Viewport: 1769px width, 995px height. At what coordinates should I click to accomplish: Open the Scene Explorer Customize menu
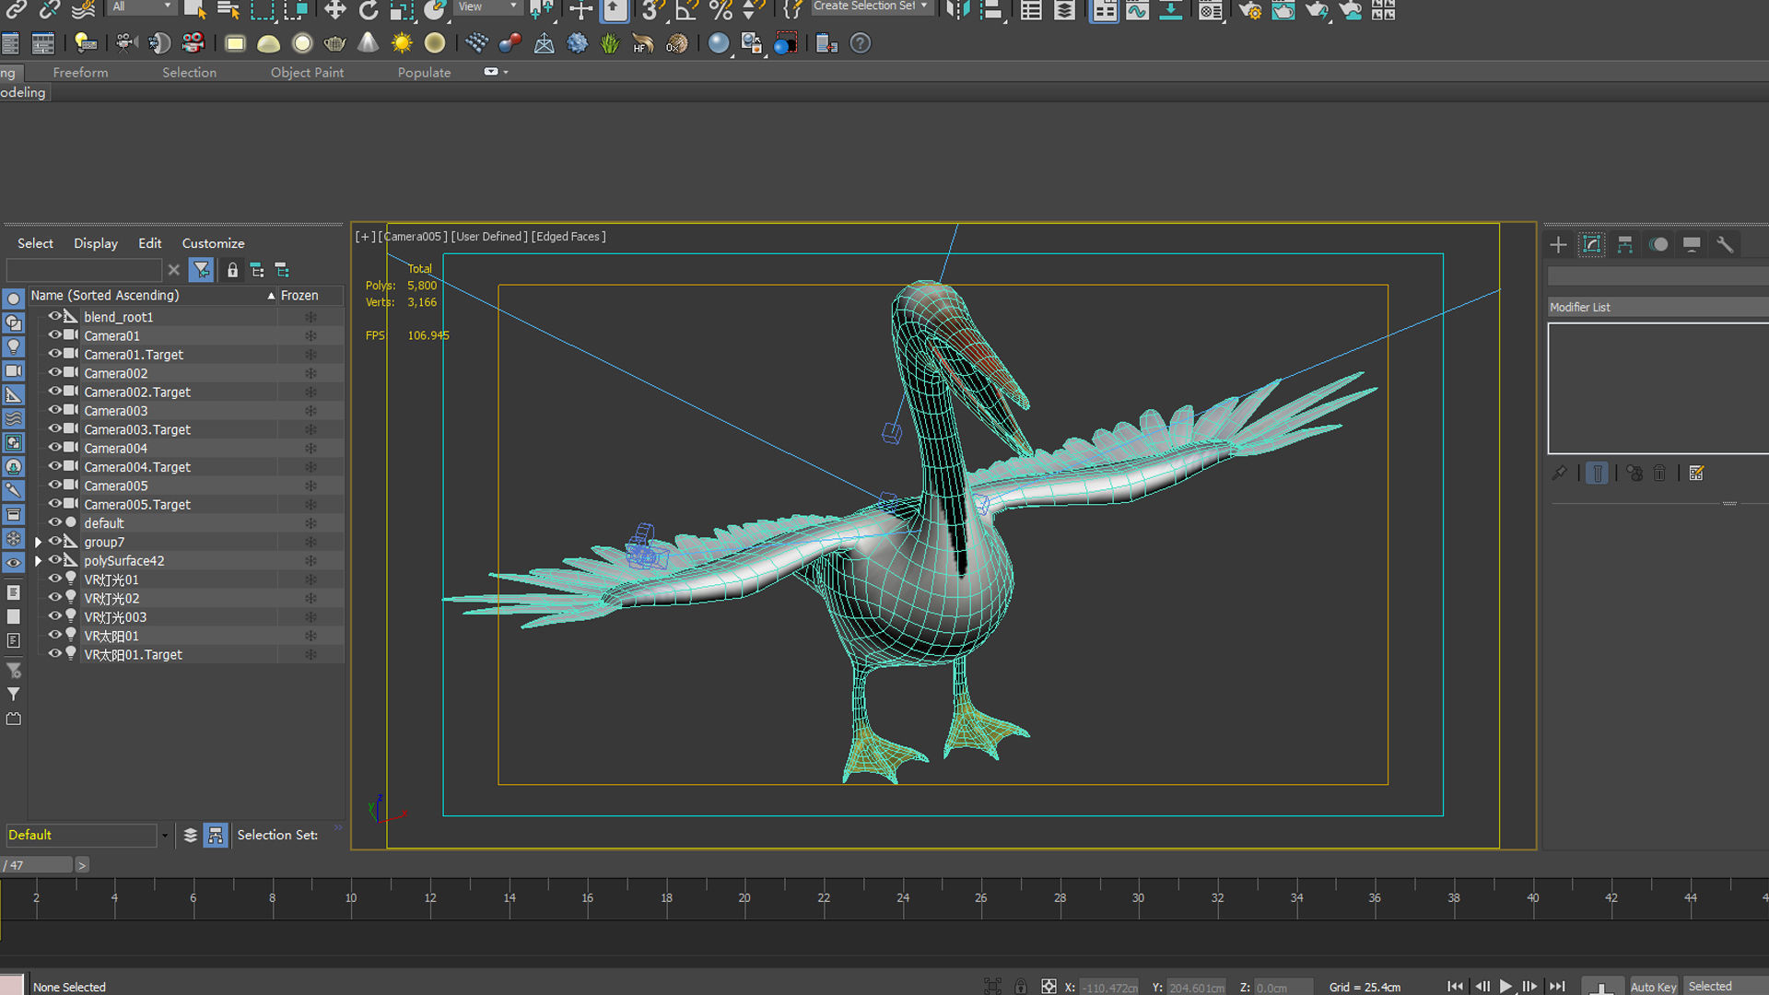point(213,243)
